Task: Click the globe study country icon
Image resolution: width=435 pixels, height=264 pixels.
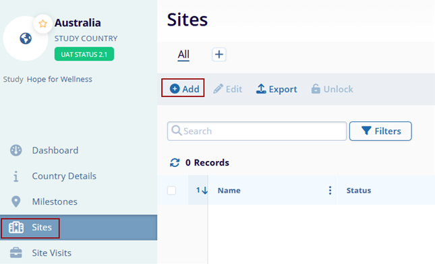Action: [x=26, y=38]
